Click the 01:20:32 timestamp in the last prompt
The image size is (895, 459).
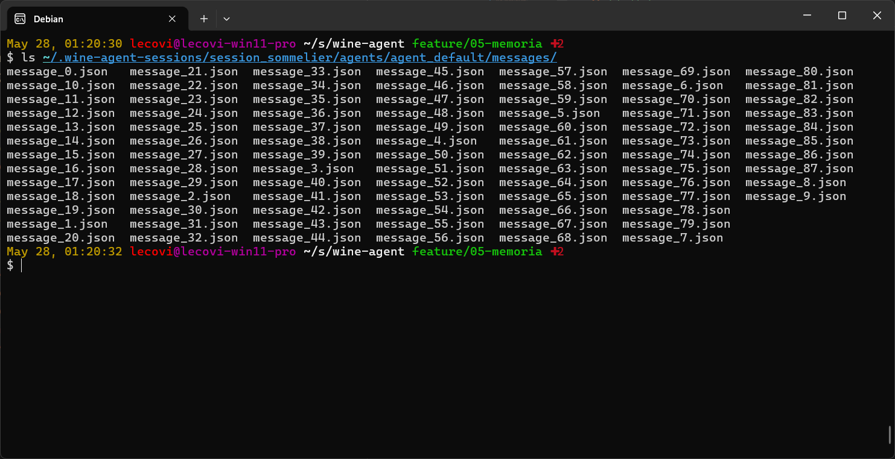[x=94, y=252]
